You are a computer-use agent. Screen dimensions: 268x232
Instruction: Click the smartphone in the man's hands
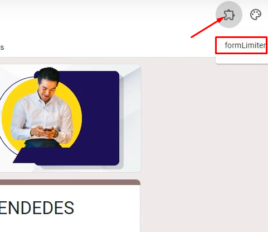48,130
